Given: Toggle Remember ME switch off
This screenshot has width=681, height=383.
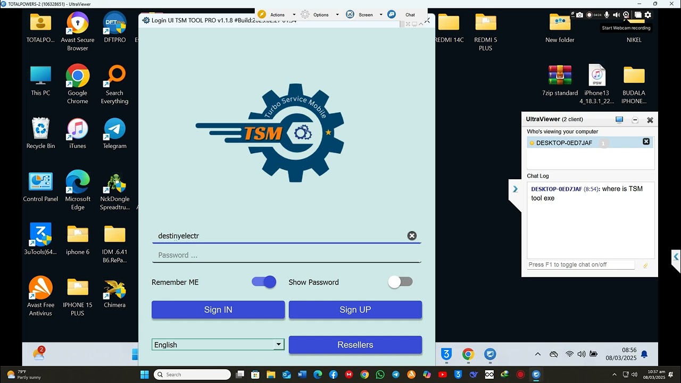Looking at the screenshot, I should click(264, 282).
